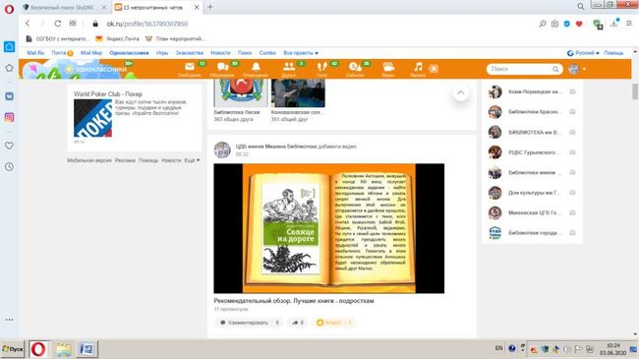Switch to the SkyDNS browser tab

pos(61,7)
